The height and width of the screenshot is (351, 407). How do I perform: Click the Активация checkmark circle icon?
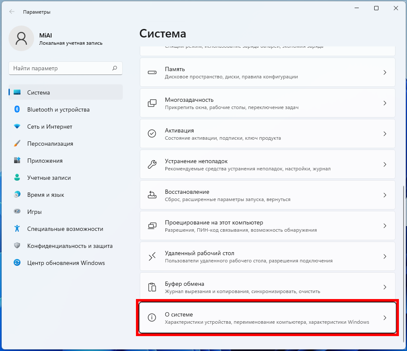click(152, 134)
